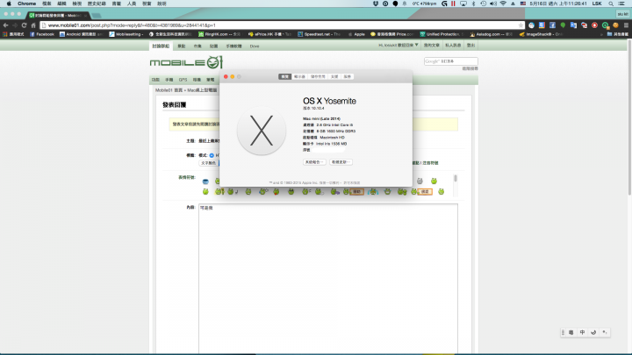Click the 系統報告 button
This screenshot has width=632, height=355.
tap(314, 162)
